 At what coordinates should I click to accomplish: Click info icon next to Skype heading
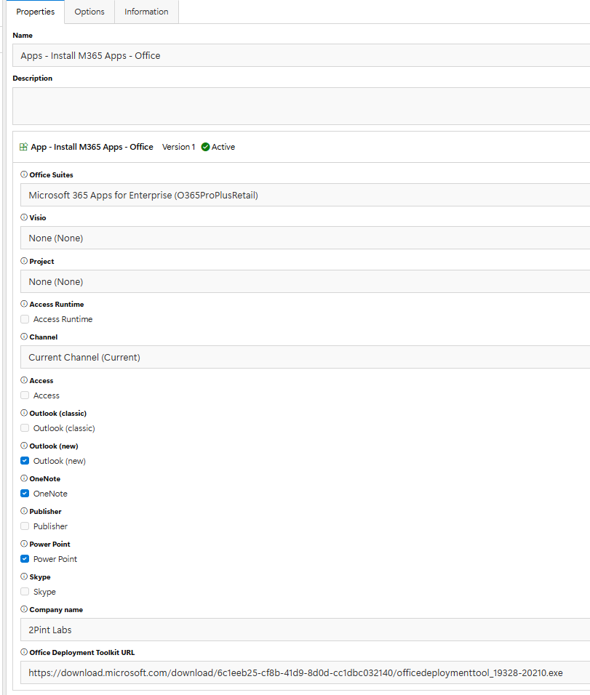pyautogui.click(x=24, y=577)
